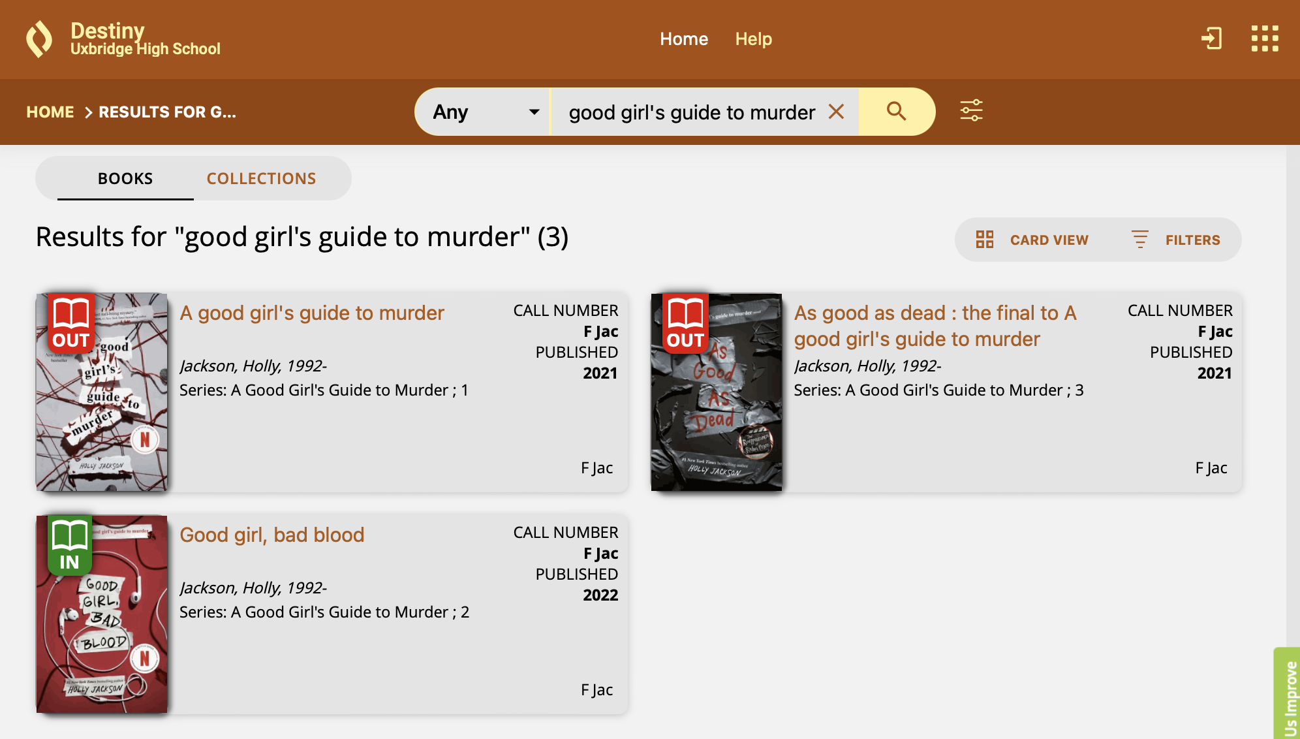Open Good girl, bad blood title link
Image resolution: width=1300 pixels, height=739 pixels.
click(271, 535)
